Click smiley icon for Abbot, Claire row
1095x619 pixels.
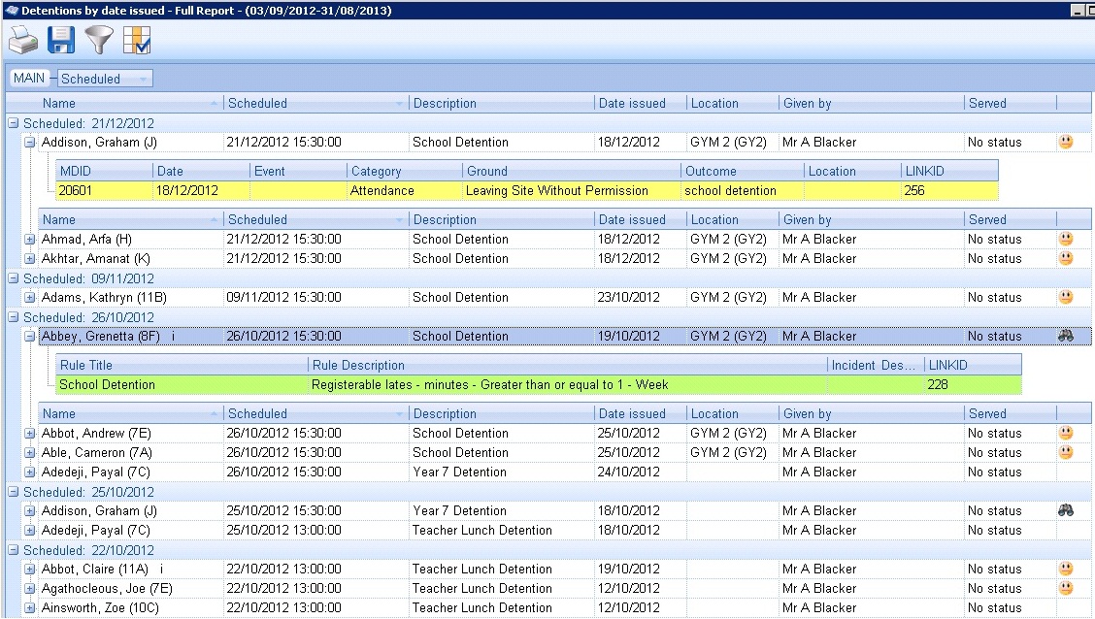1066,569
